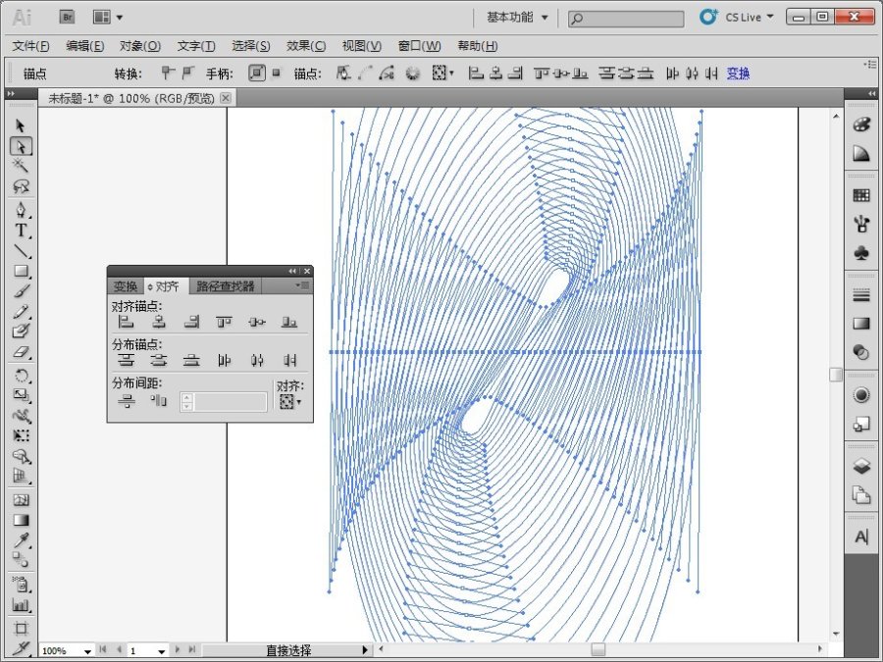Viewport: 883px width, 662px height.
Task: Select the Blend tool
Action: pos(21,560)
